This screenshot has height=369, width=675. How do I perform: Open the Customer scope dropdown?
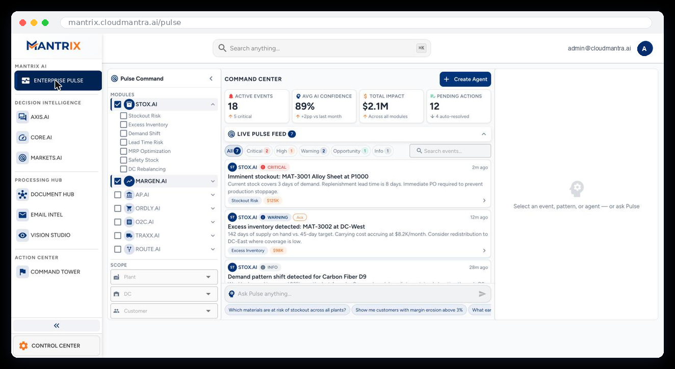click(x=164, y=311)
